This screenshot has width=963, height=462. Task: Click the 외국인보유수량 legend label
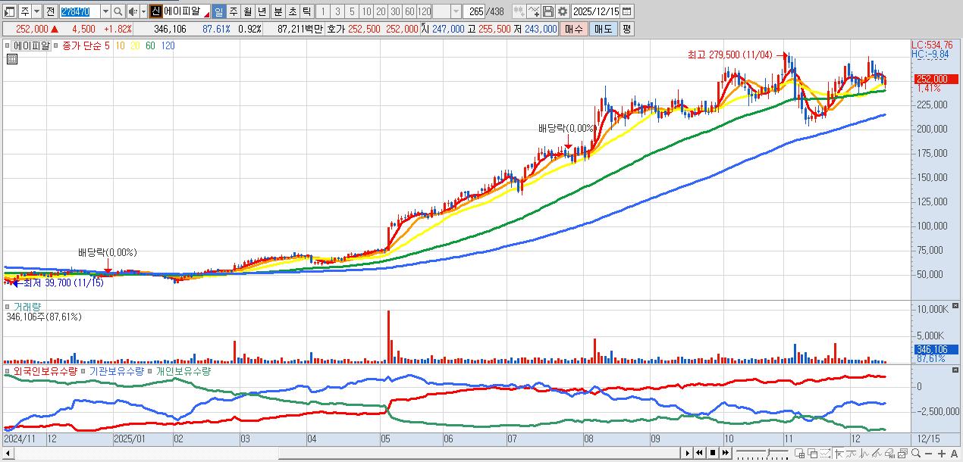pos(45,371)
